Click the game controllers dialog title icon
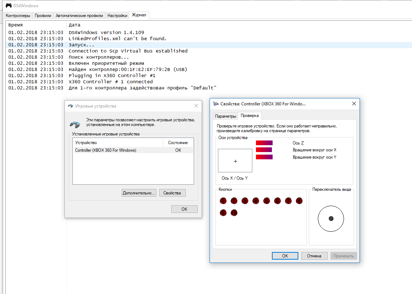 coord(71,106)
